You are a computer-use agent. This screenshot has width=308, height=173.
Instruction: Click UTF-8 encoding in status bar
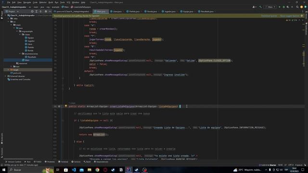point(291,165)
